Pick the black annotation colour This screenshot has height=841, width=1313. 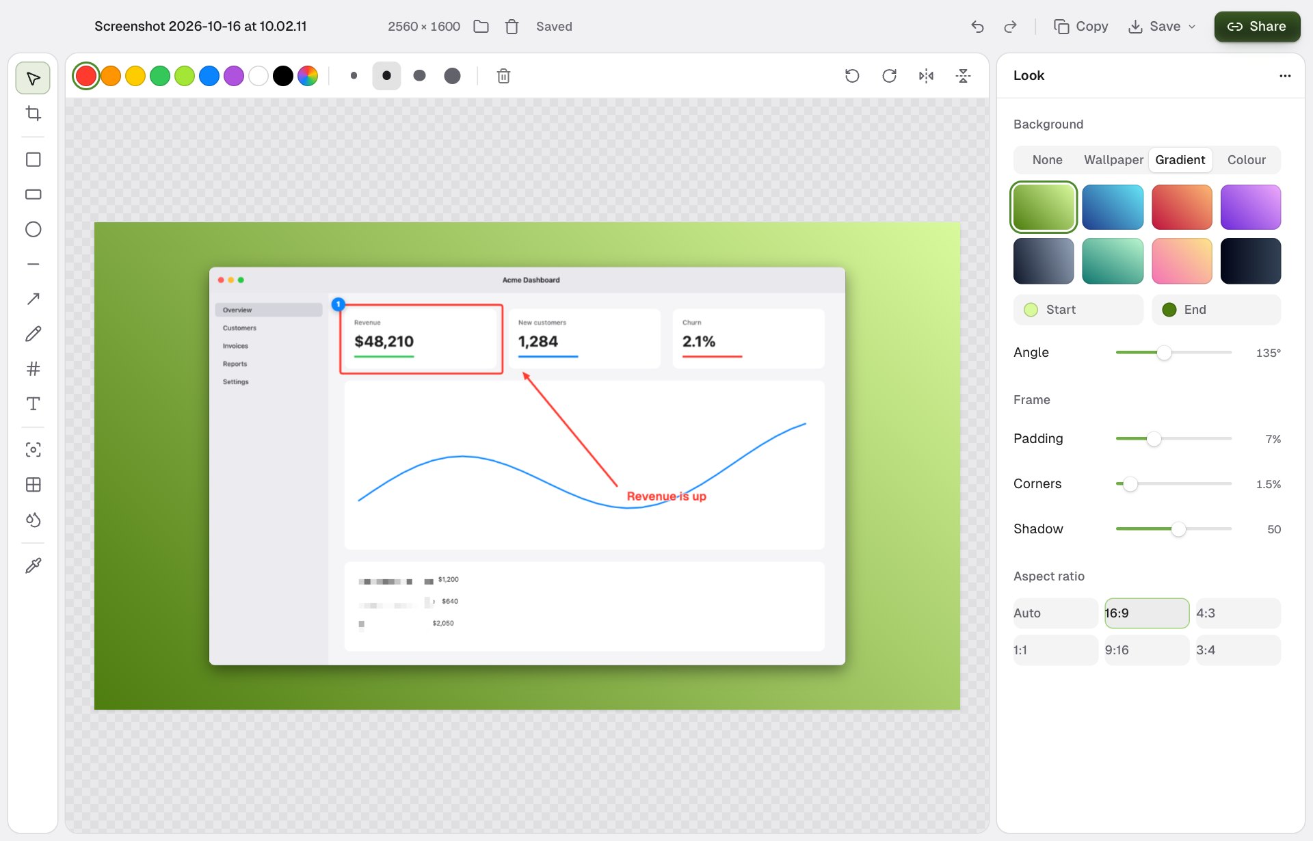click(283, 76)
